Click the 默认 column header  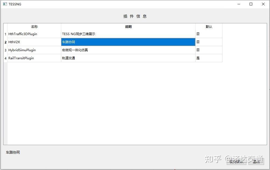pos(209,27)
